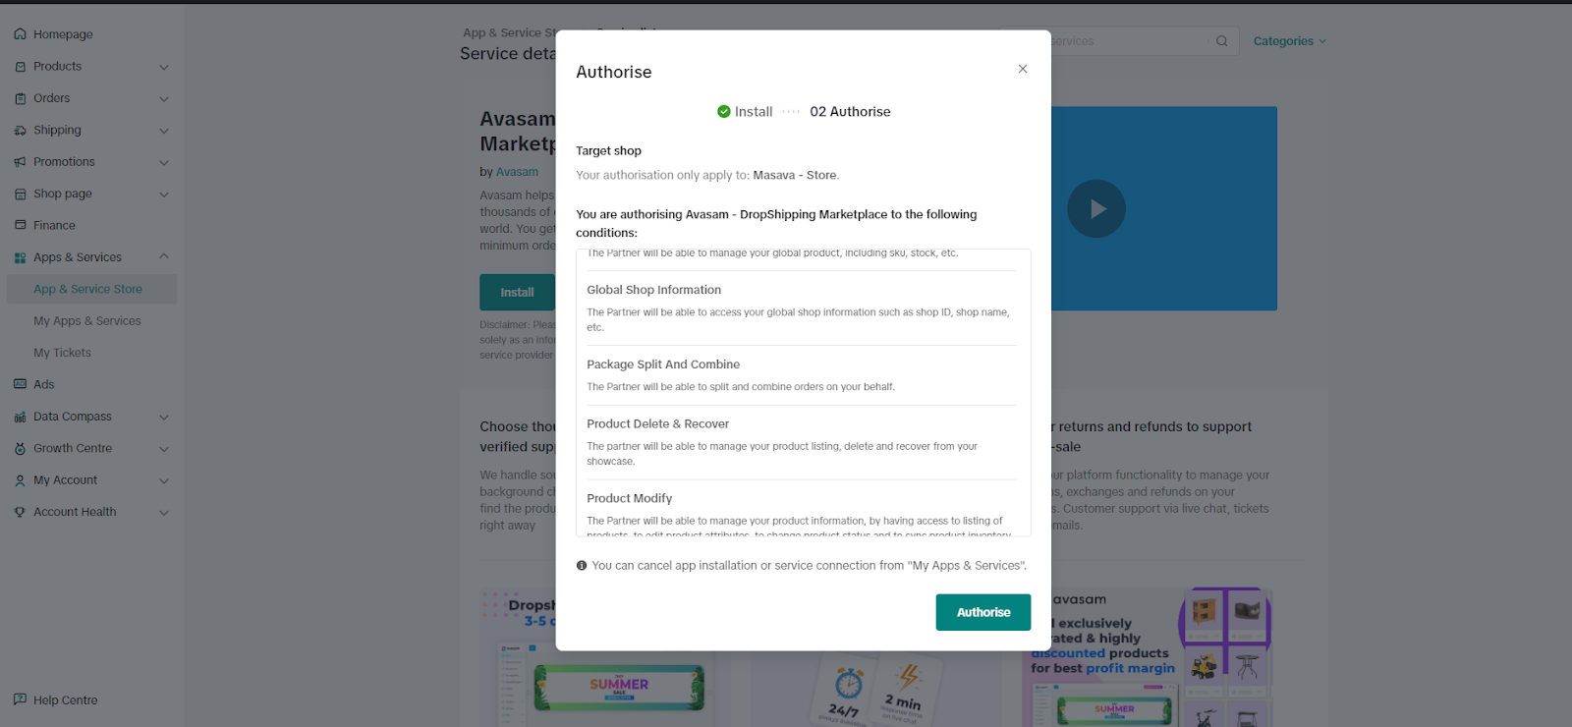Go to Homepage menu item
Viewport: 1572px width, 727px height.
[x=63, y=34]
